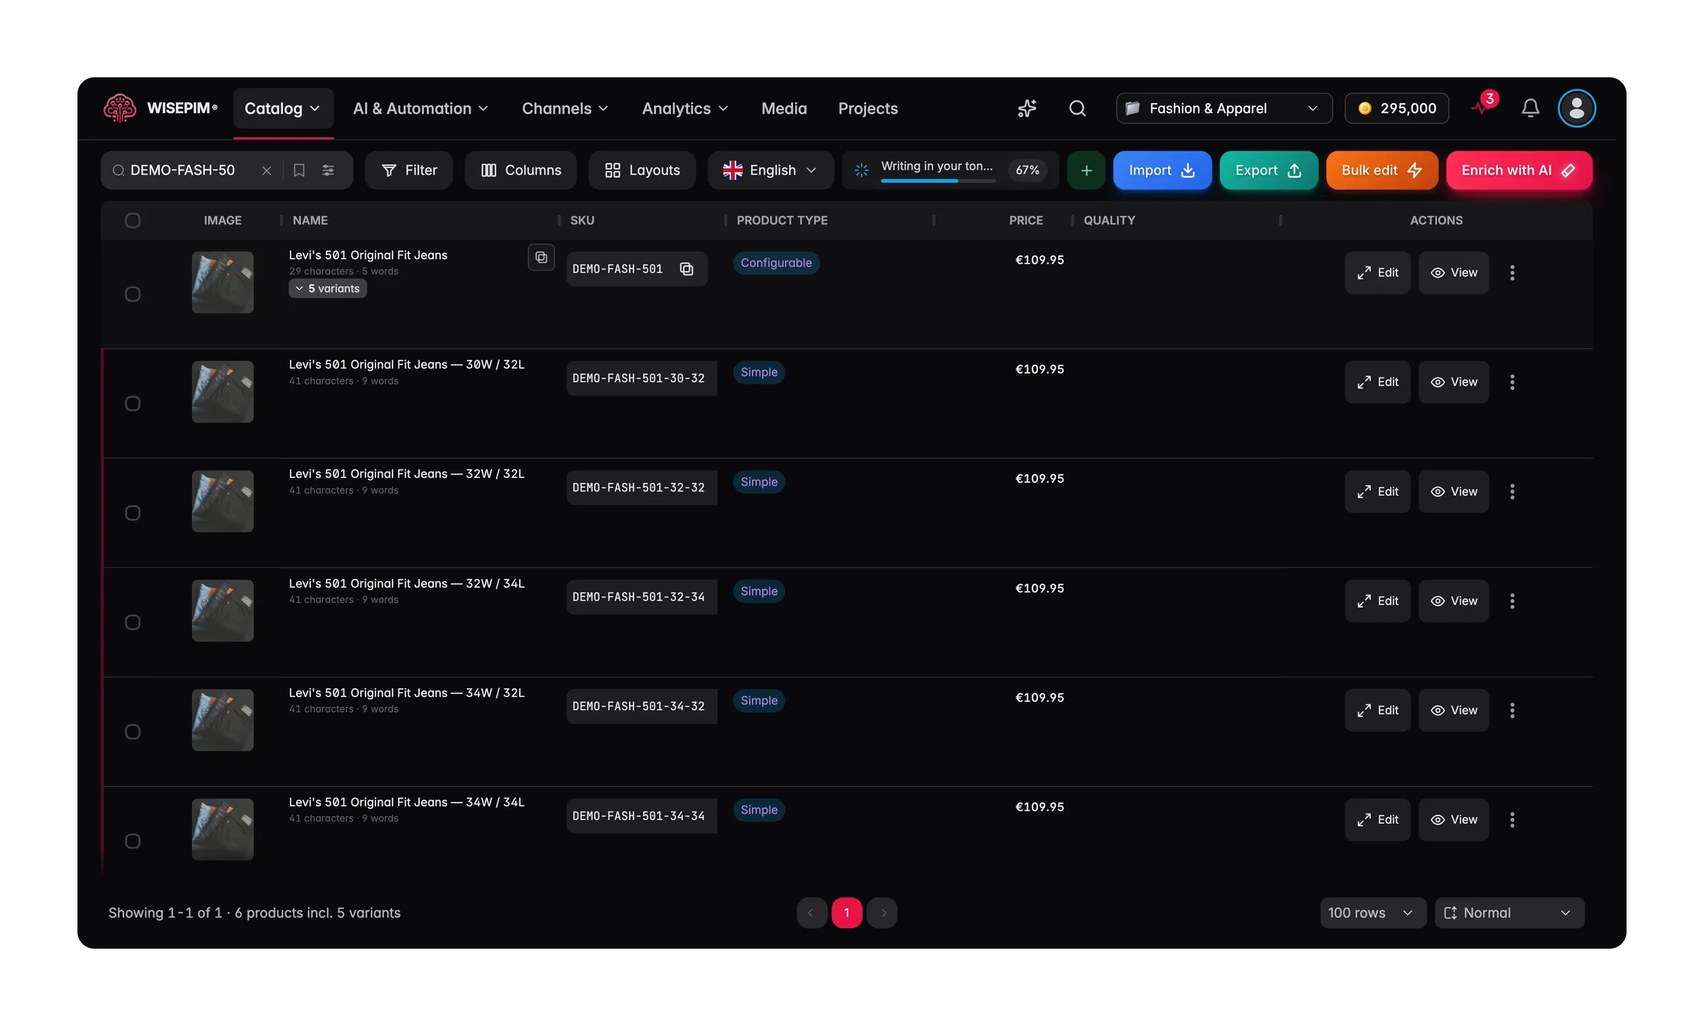This screenshot has height=1026, width=1704.
Task: Open the jeans thumbnail for DEMO-FASH-501-34-32
Action: 222,719
